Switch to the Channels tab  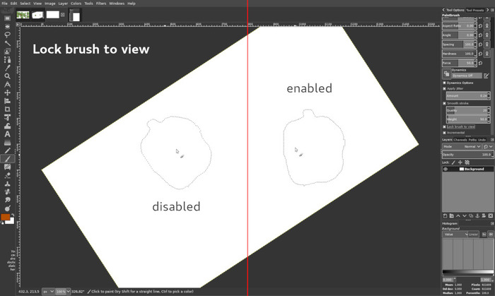(x=460, y=140)
